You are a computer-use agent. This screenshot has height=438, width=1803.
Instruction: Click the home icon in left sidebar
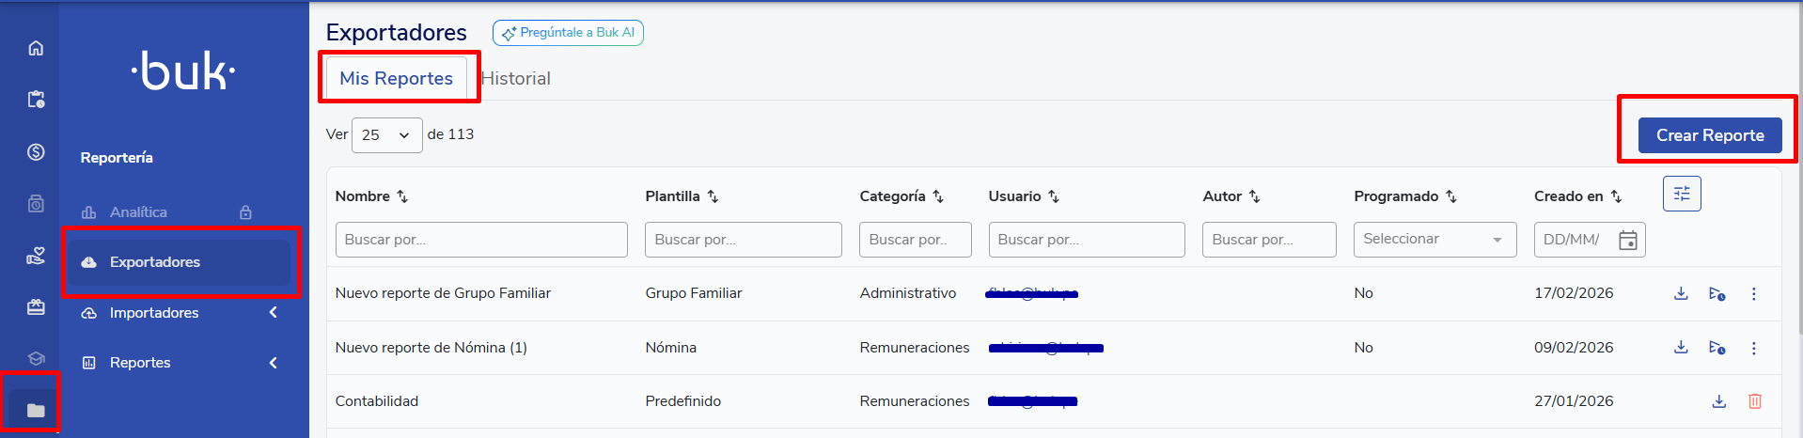click(36, 48)
